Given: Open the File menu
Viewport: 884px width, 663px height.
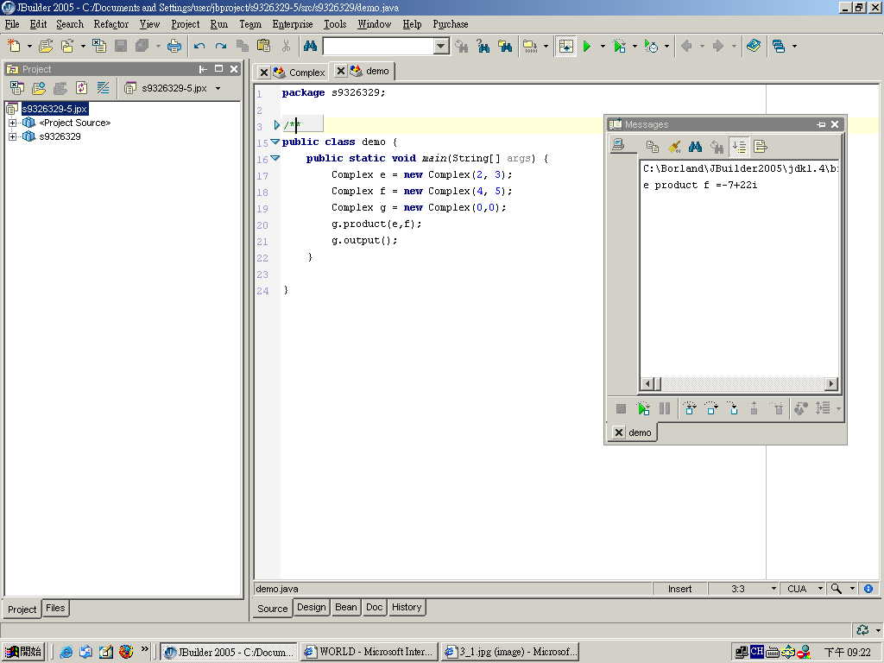Looking at the screenshot, I should tap(12, 24).
